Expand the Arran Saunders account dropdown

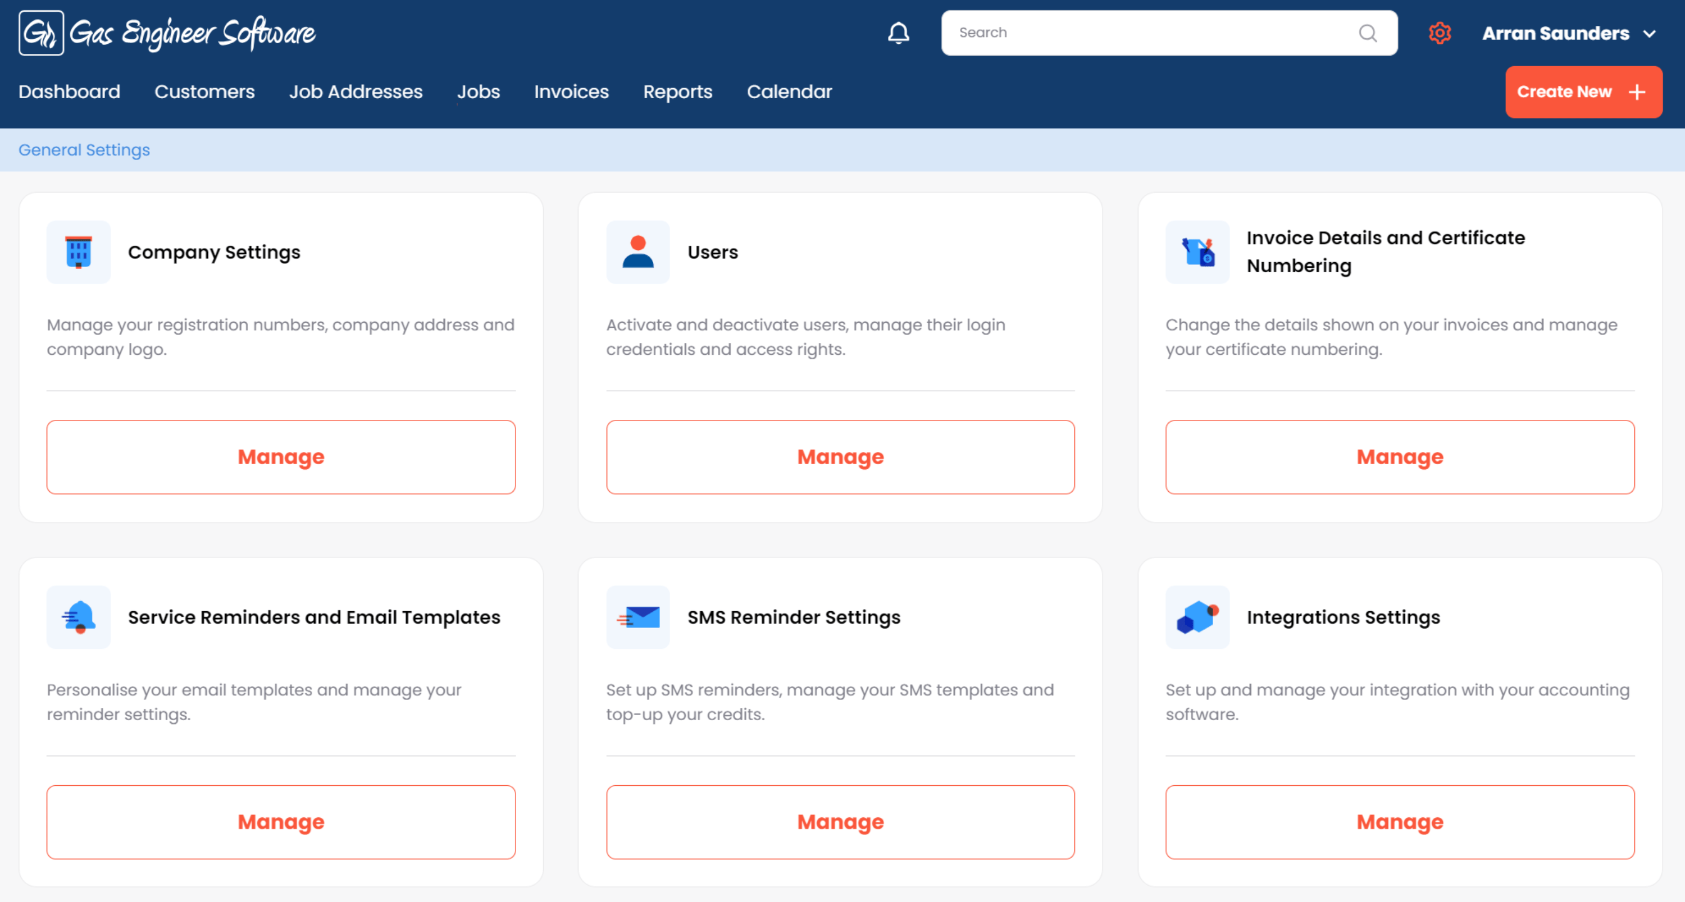click(x=1569, y=33)
